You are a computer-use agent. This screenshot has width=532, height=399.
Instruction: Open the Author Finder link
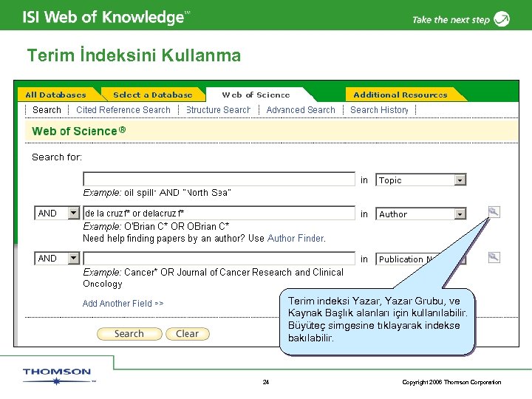(296, 238)
